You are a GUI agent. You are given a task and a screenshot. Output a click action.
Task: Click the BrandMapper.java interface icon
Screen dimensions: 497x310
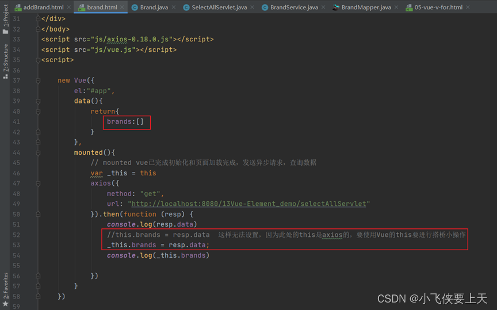tap(336, 7)
